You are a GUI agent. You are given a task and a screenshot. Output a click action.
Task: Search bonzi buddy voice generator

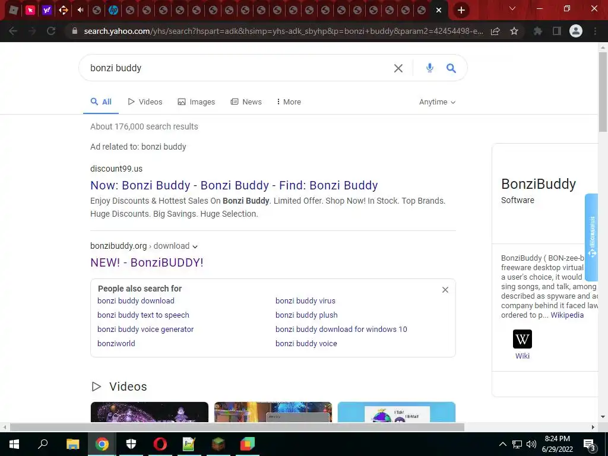point(145,329)
